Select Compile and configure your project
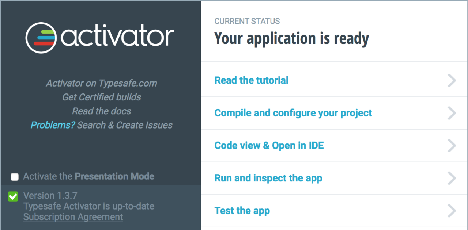Screen dimensions: 468x230 [x=293, y=113]
